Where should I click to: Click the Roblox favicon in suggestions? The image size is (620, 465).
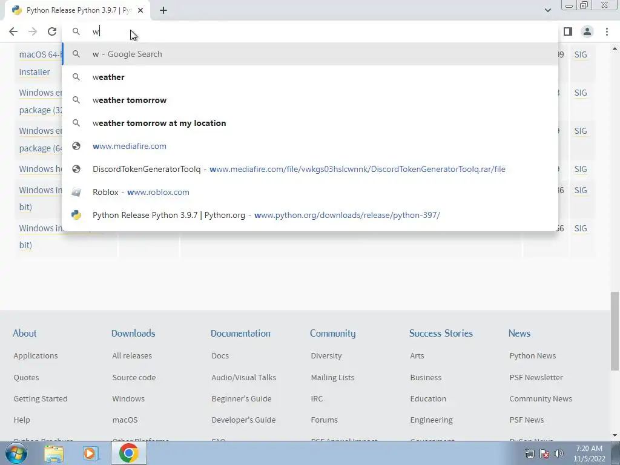76,192
